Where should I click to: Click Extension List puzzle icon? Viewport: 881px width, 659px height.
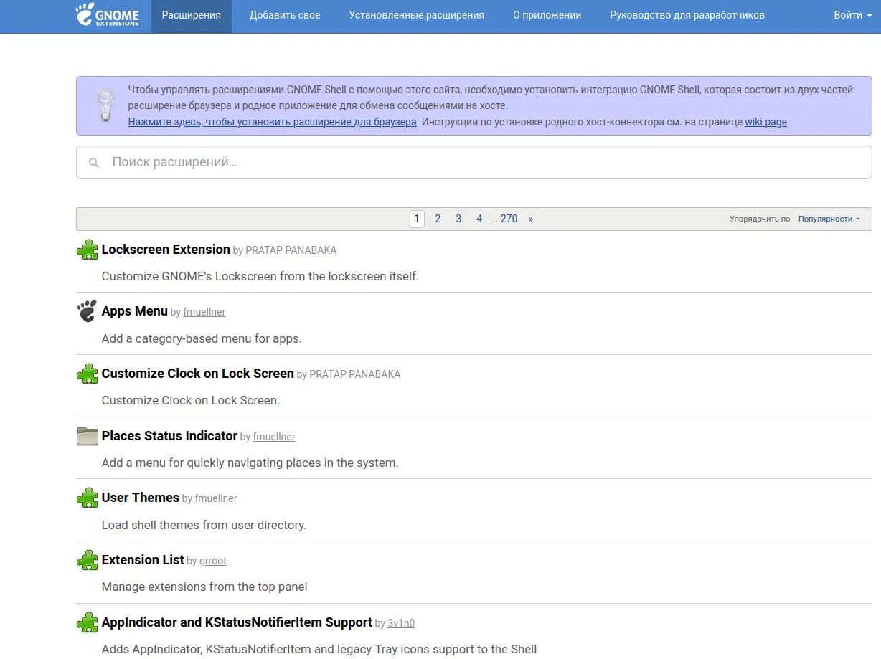(x=88, y=560)
